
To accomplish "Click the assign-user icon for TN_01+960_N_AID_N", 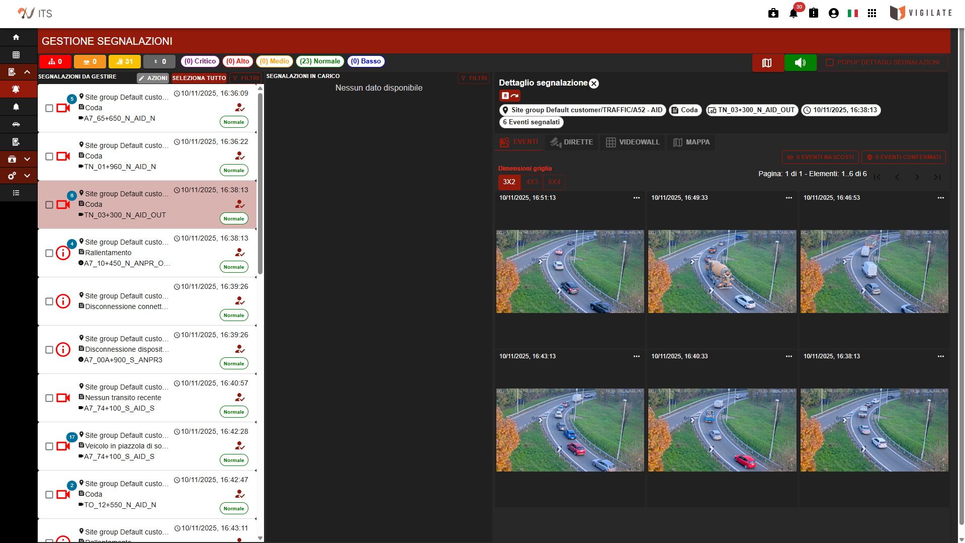I will (240, 156).
